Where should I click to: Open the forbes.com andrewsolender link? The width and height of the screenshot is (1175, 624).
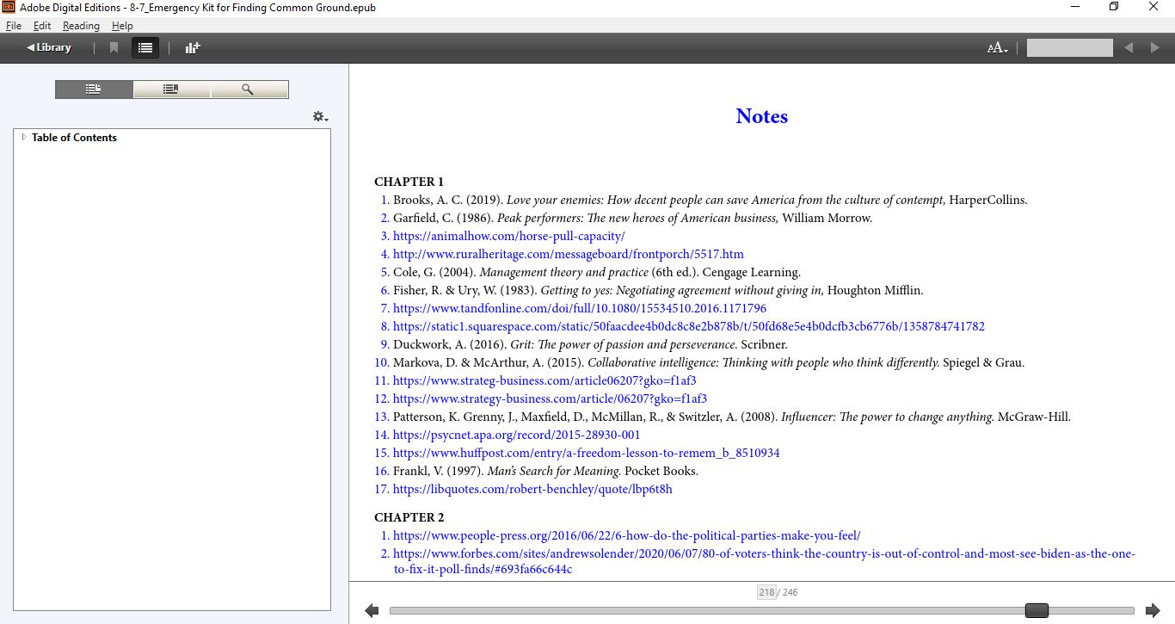[764, 561]
